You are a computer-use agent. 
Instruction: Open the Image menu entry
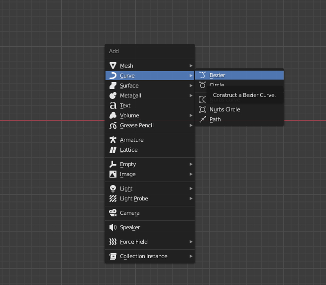point(150,174)
